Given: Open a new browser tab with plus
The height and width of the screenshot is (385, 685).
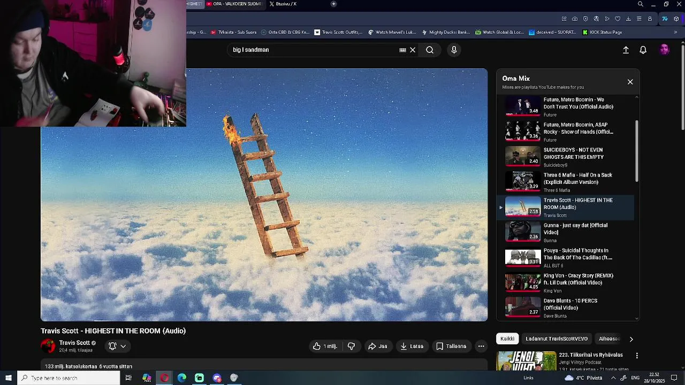Looking at the screenshot, I should click(x=333, y=4).
